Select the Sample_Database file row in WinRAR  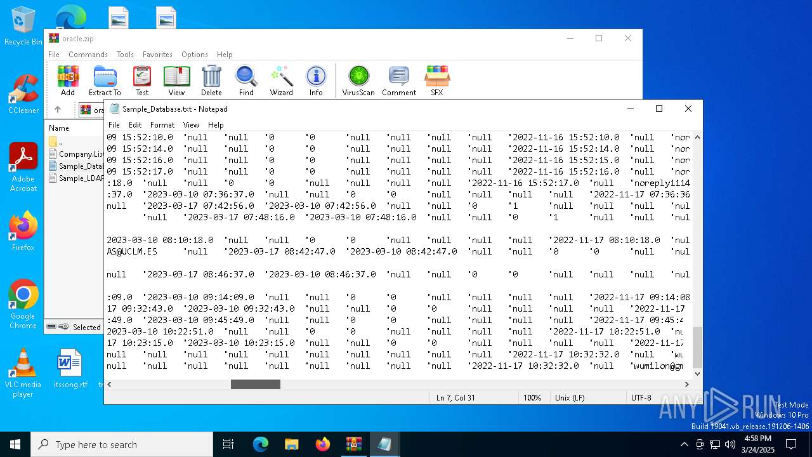[75, 166]
